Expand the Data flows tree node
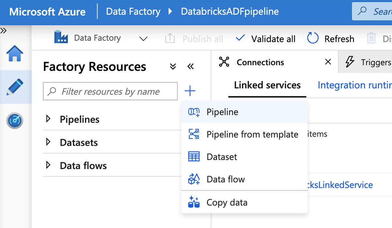 (49, 165)
